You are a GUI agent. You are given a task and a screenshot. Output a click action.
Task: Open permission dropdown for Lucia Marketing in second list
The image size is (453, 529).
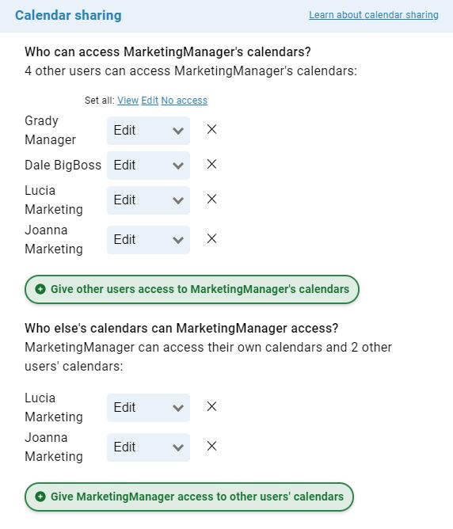pyautogui.click(x=148, y=408)
